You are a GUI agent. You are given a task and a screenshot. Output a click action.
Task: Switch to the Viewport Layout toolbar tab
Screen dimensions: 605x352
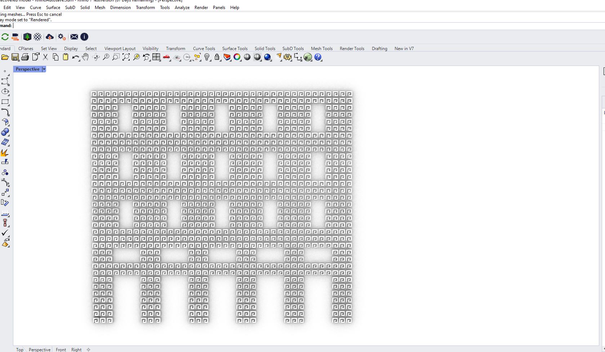click(x=120, y=49)
